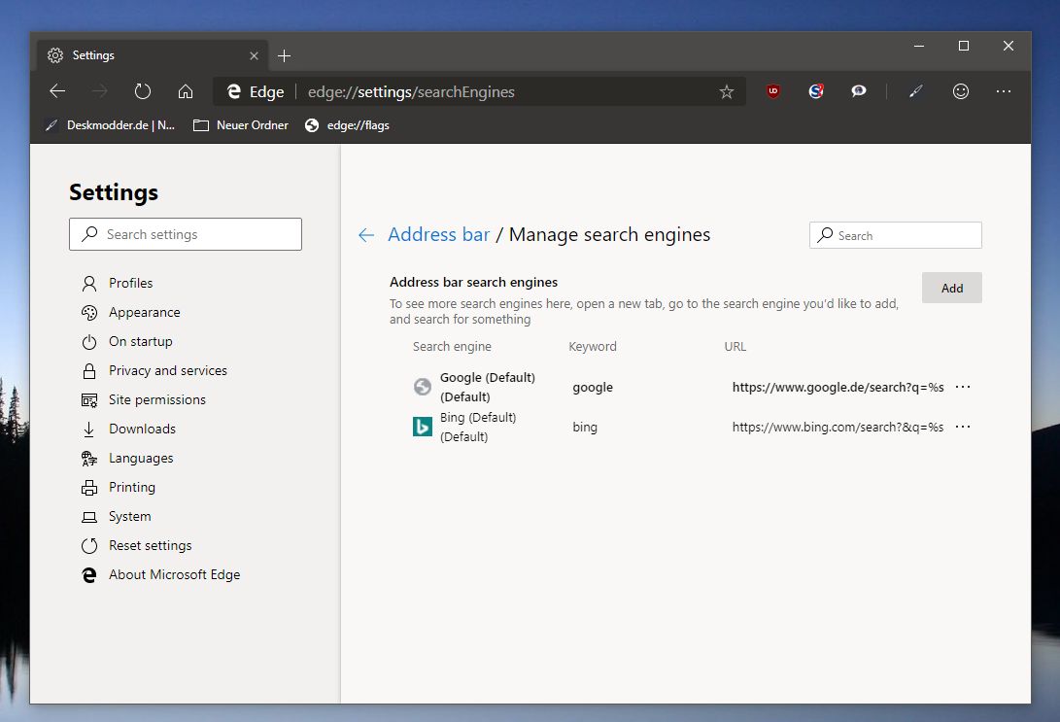Click the Bing logo icon in the list
Screen dimensions: 1060x722
(x=423, y=427)
